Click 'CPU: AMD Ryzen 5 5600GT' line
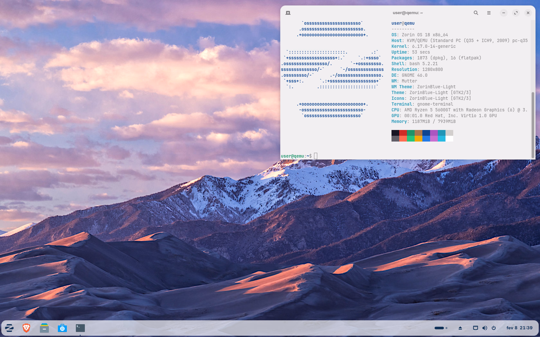This screenshot has width=540, height=337. [460, 110]
